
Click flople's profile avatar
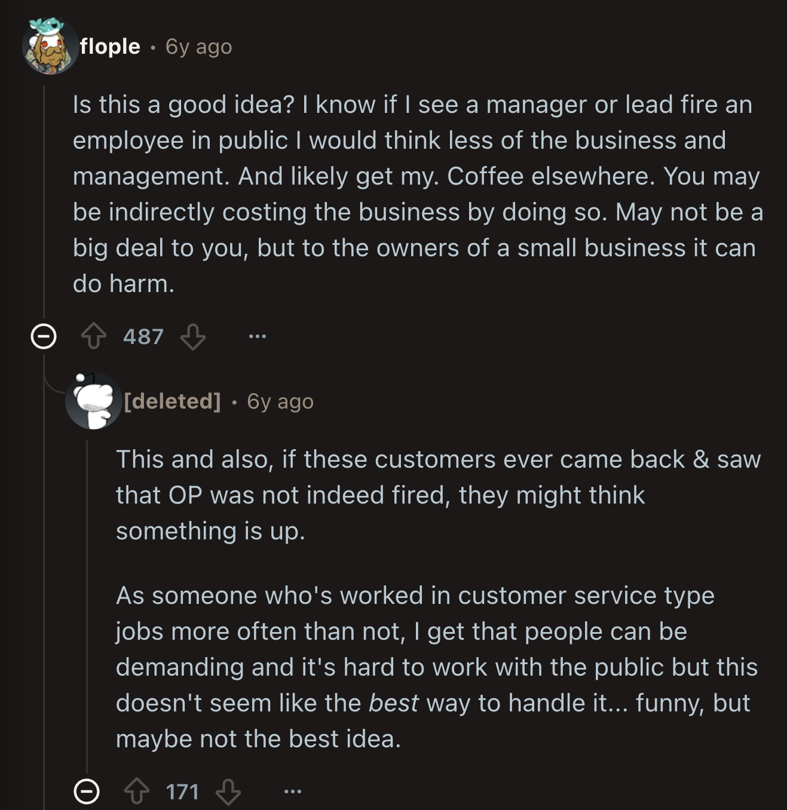(x=50, y=47)
